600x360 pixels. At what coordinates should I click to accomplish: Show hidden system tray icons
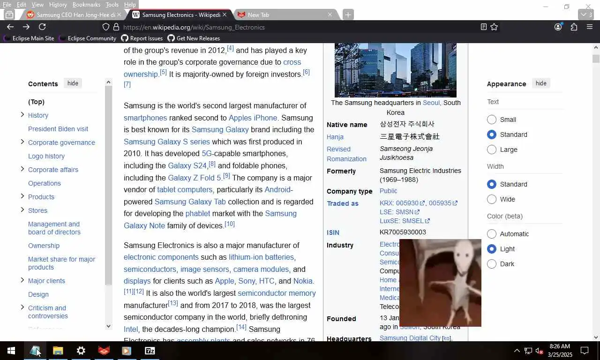[x=517, y=351]
